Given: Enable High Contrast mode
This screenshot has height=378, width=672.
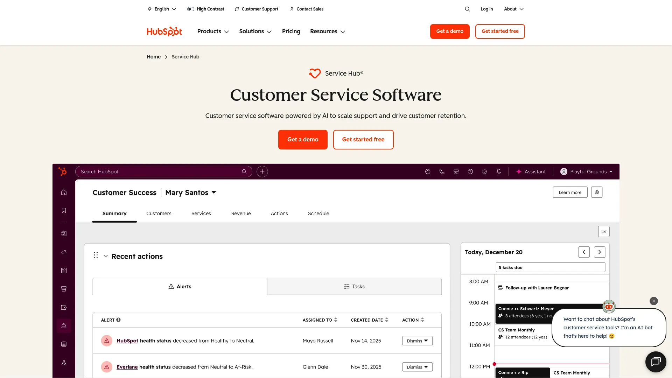Looking at the screenshot, I should 206,9.
